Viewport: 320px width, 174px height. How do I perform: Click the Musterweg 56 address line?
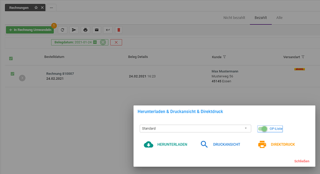coord(222,76)
